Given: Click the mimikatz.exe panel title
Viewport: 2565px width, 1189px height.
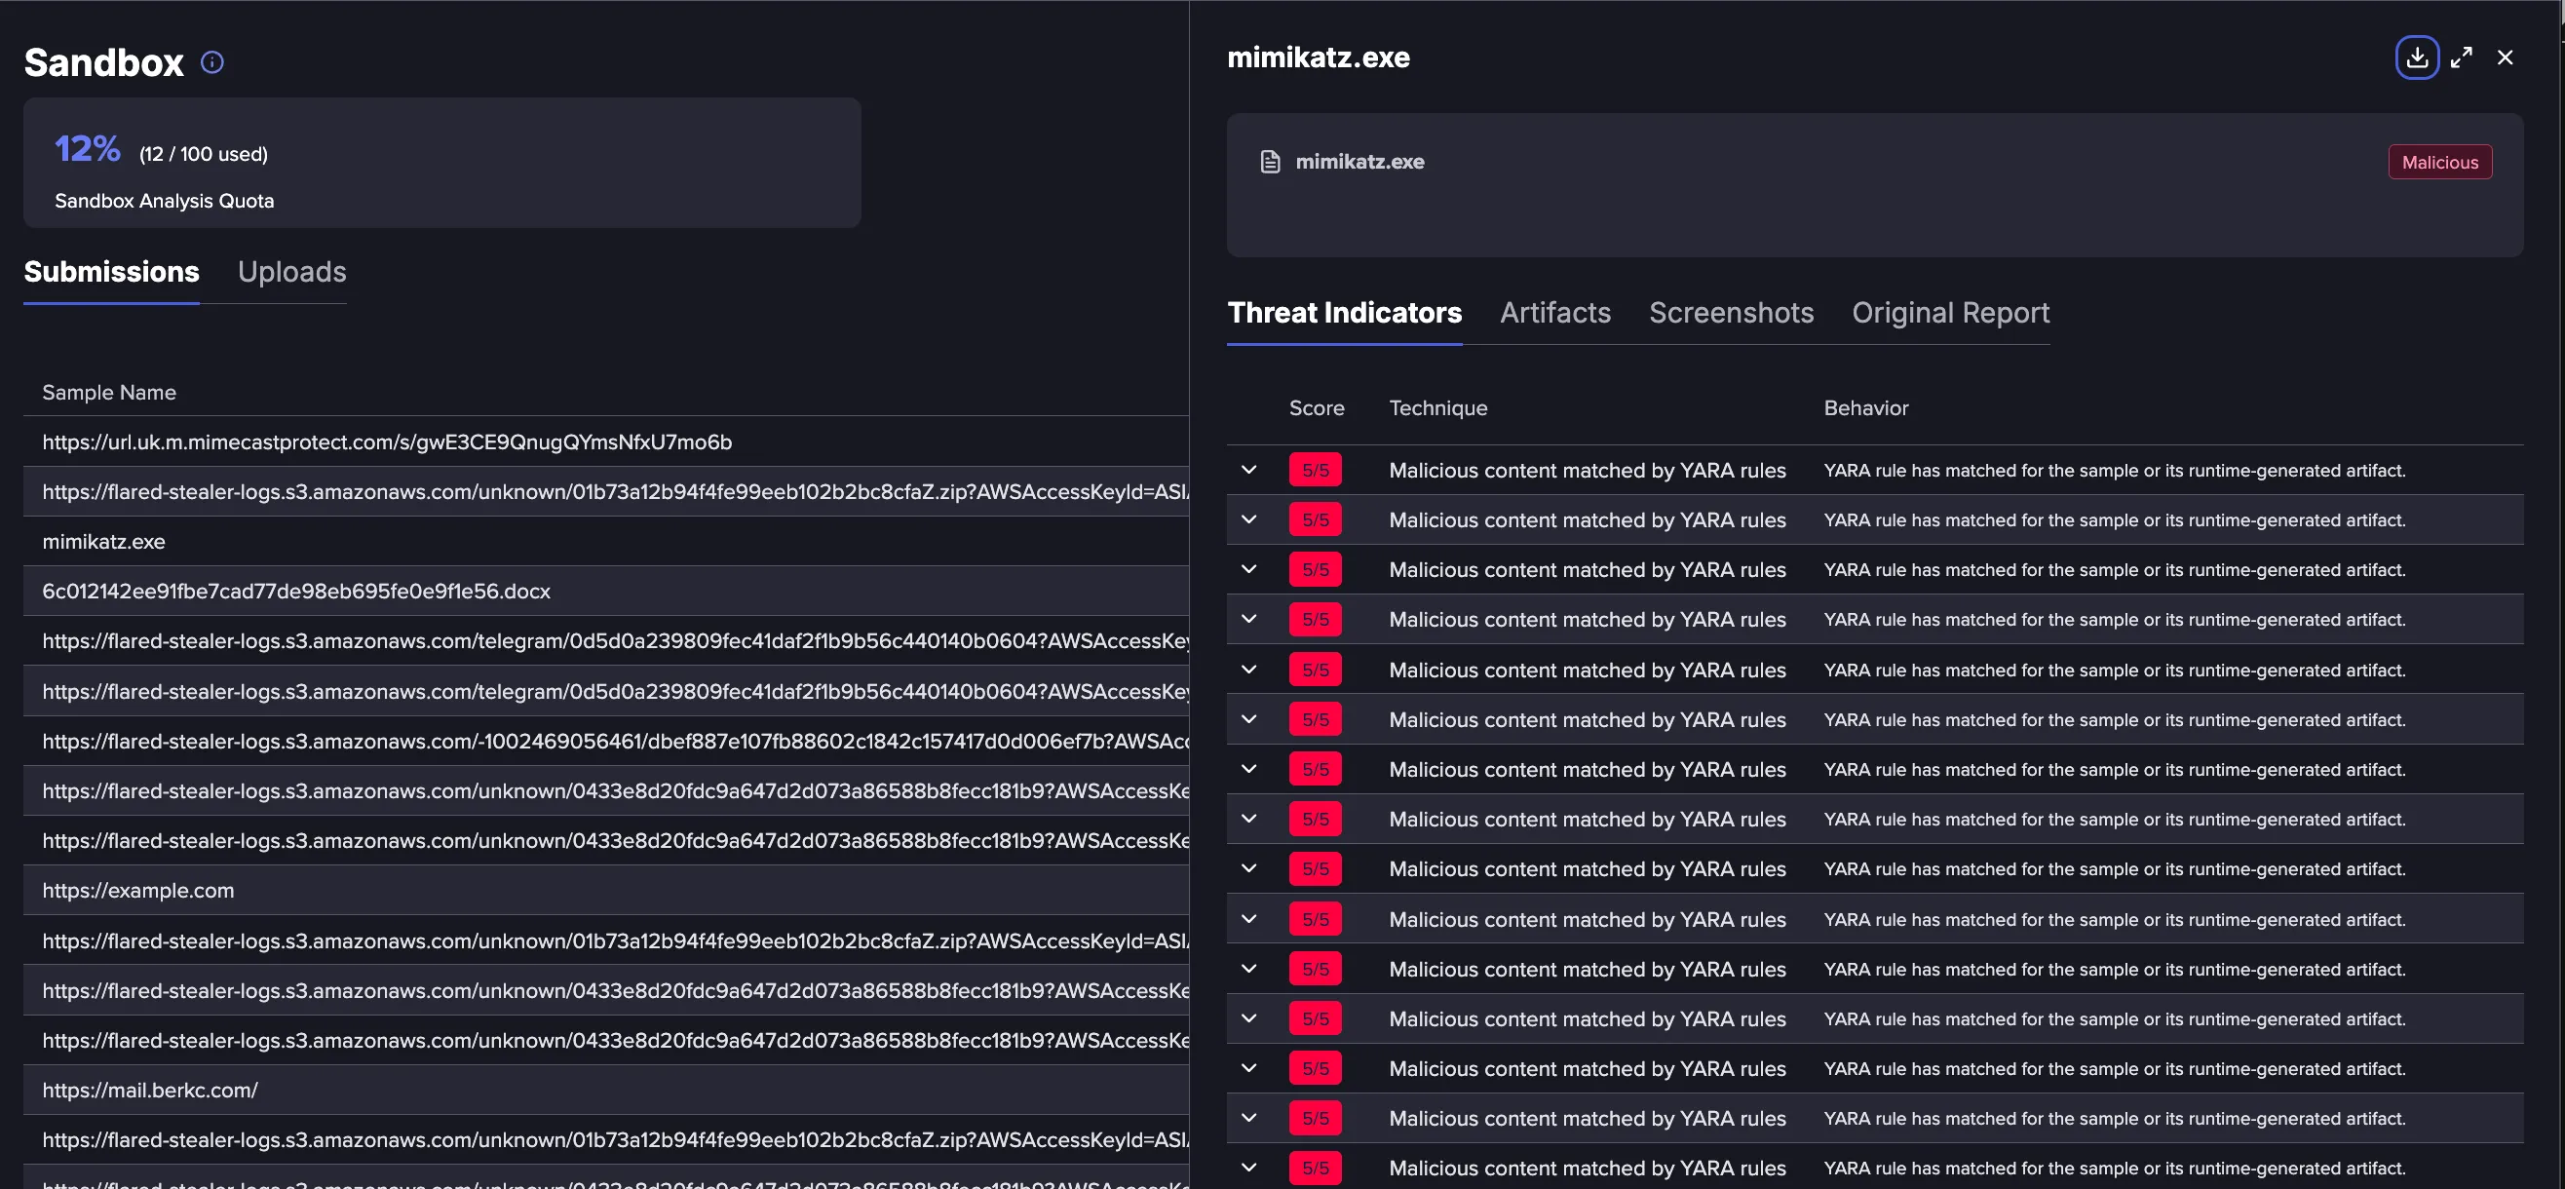Looking at the screenshot, I should click(x=1319, y=58).
